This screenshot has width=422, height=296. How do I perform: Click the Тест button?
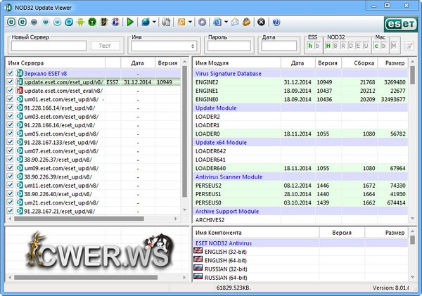point(105,46)
